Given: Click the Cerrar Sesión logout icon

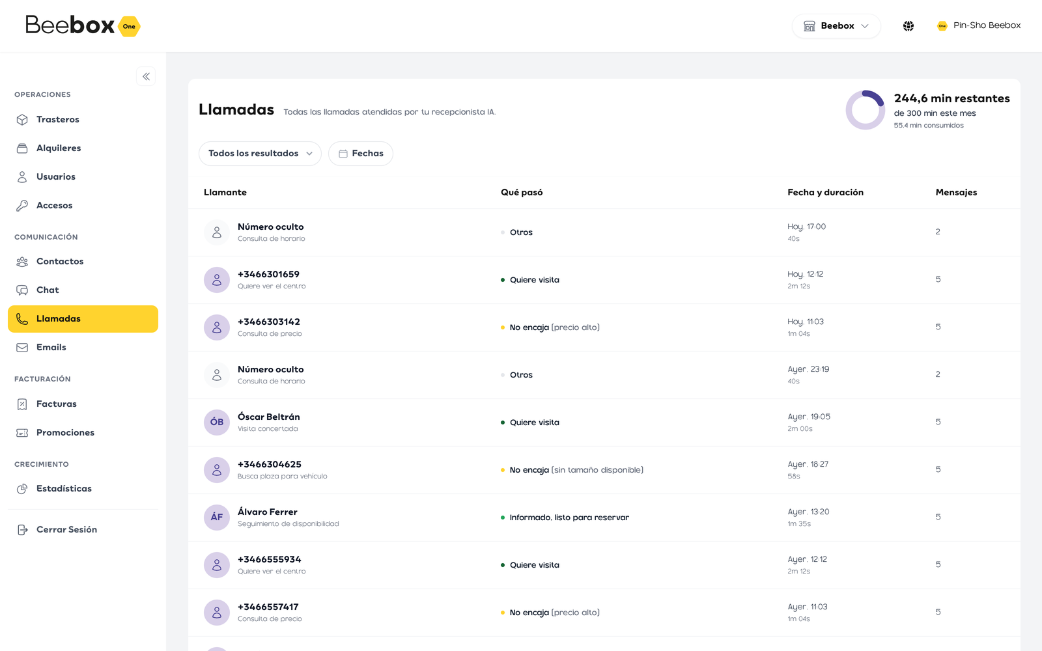Looking at the screenshot, I should click(x=22, y=530).
